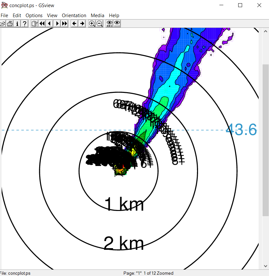Open the Options menu
The image size is (269, 276).
[x=34, y=16]
